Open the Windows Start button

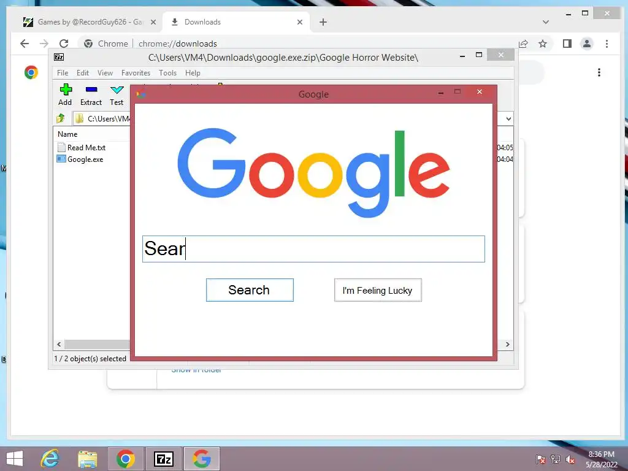click(x=15, y=459)
